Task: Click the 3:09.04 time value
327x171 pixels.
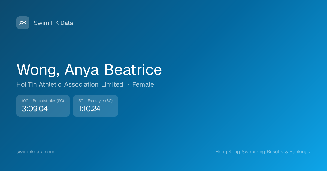Action: [35, 109]
